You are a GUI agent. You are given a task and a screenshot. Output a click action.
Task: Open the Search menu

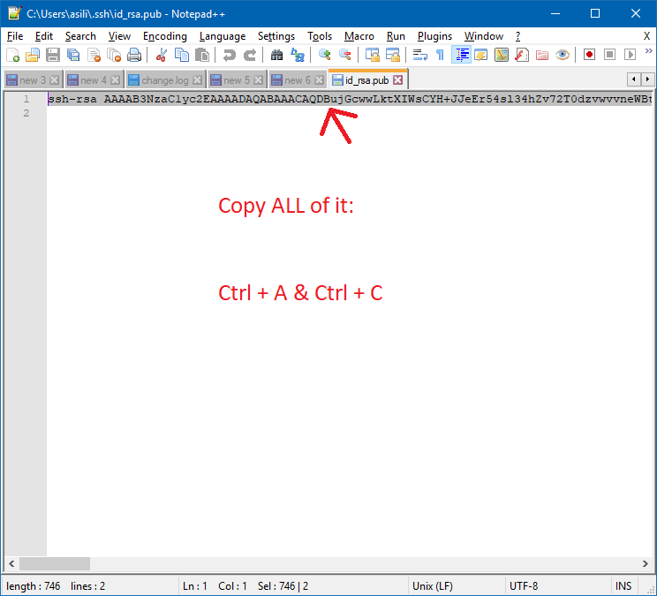(x=80, y=36)
